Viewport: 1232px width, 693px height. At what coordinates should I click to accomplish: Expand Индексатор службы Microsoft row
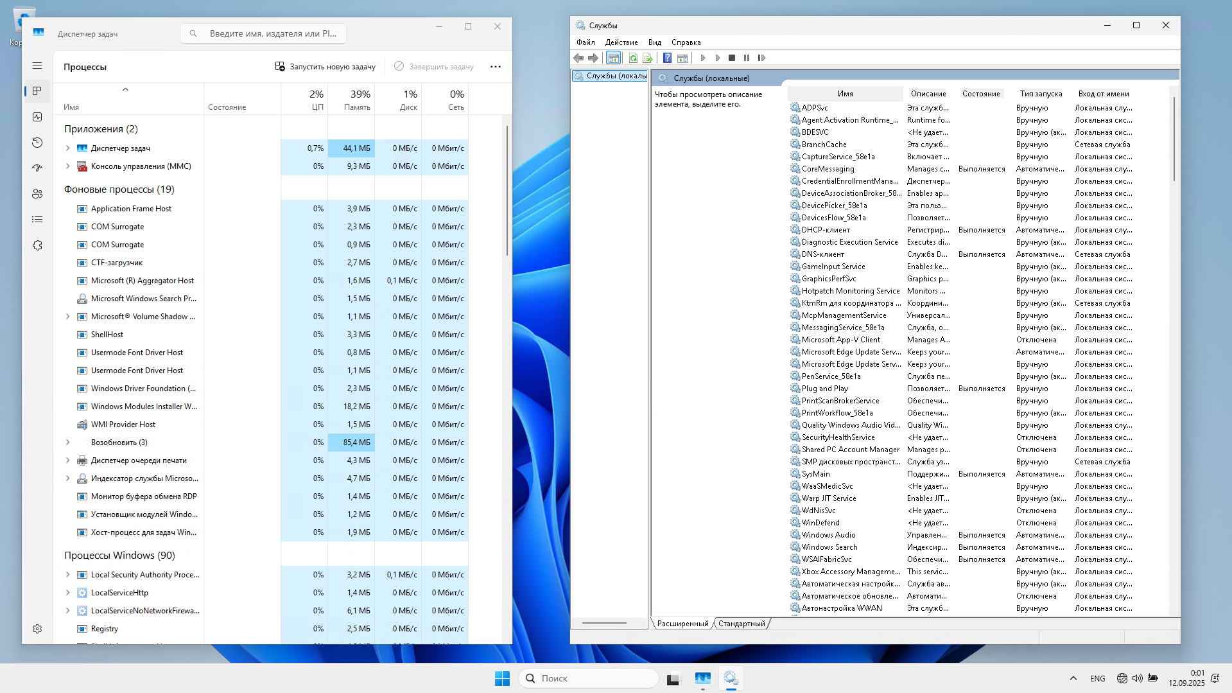click(x=68, y=478)
